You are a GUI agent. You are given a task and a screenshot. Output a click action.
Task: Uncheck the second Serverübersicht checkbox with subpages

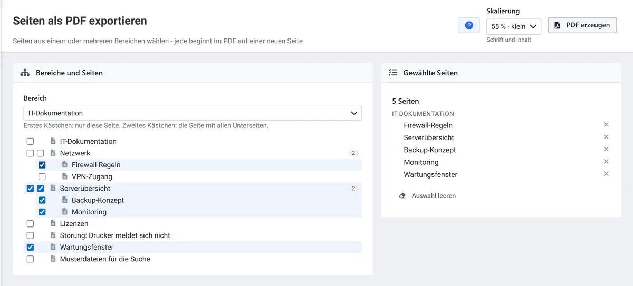point(41,189)
